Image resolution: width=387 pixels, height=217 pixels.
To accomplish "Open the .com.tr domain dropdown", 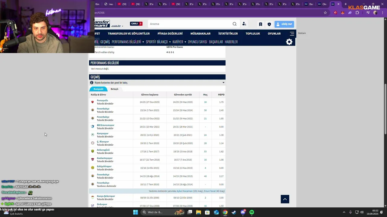I will pos(117,26).
